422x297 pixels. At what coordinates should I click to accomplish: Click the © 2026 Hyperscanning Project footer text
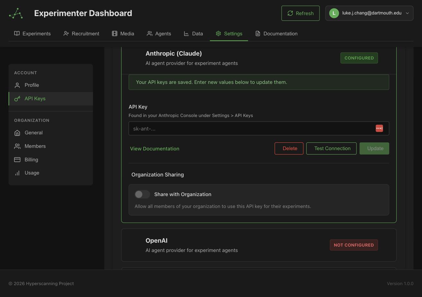pyautogui.click(x=41, y=283)
